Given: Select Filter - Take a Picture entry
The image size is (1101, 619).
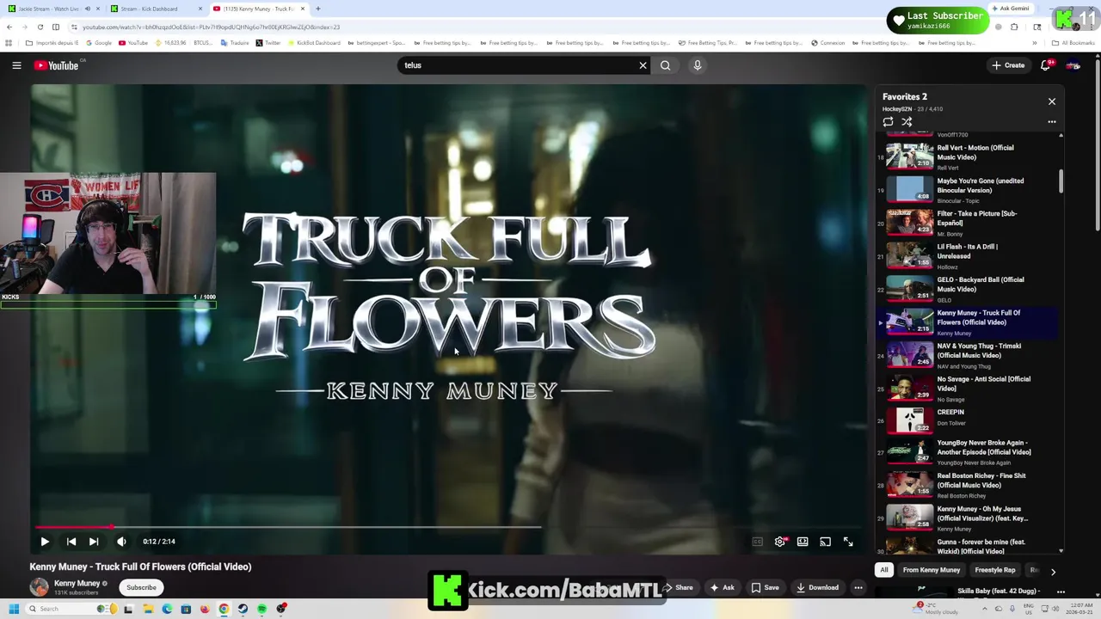Looking at the screenshot, I should point(968,223).
